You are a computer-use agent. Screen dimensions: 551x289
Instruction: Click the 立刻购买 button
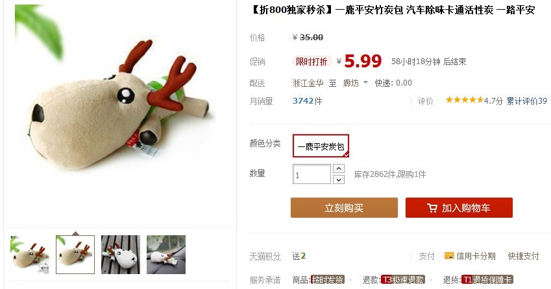click(x=344, y=207)
